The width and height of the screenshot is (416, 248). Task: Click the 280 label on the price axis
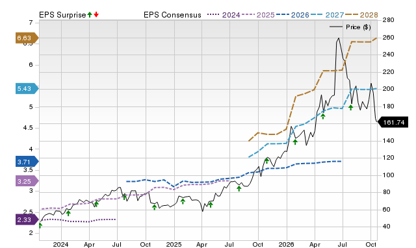pos(388,20)
